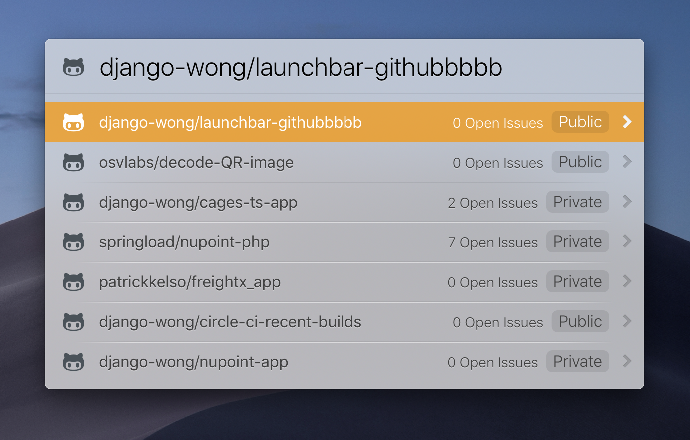The image size is (690, 440).
Task: Click GitHub icon beside django-wong/nupoint-app
Action: (x=73, y=361)
